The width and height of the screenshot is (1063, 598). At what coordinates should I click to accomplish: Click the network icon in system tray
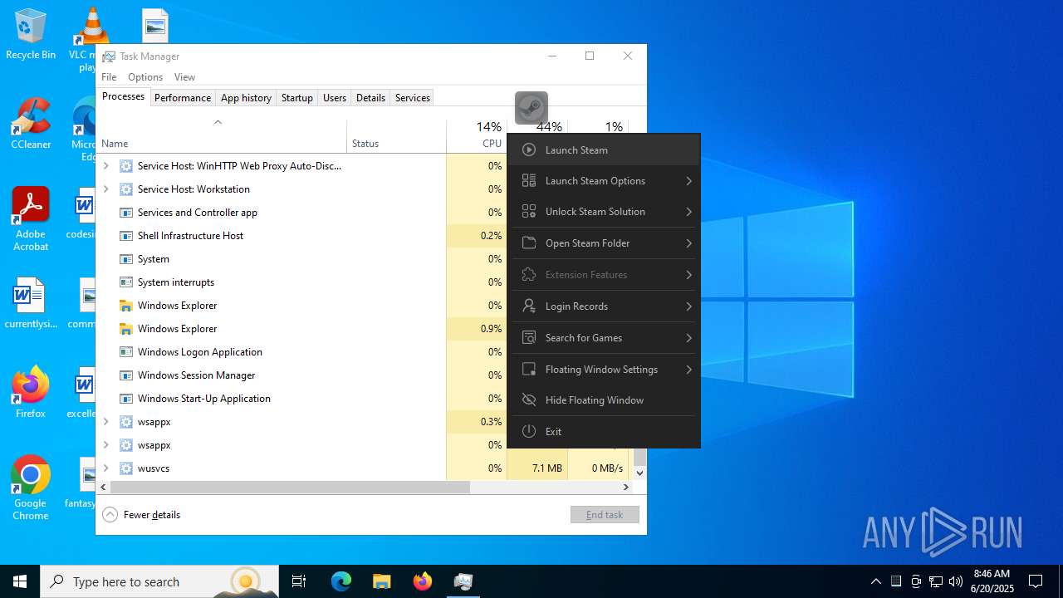point(936,581)
